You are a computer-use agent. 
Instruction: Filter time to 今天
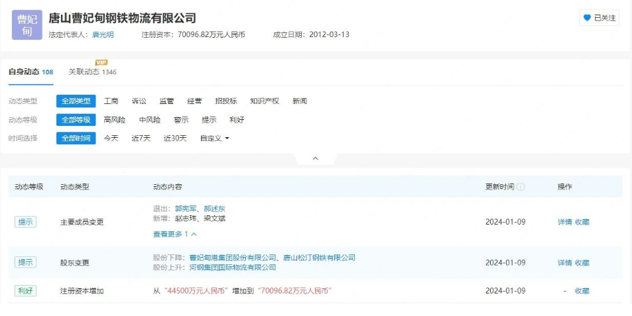(x=111, y=138)
